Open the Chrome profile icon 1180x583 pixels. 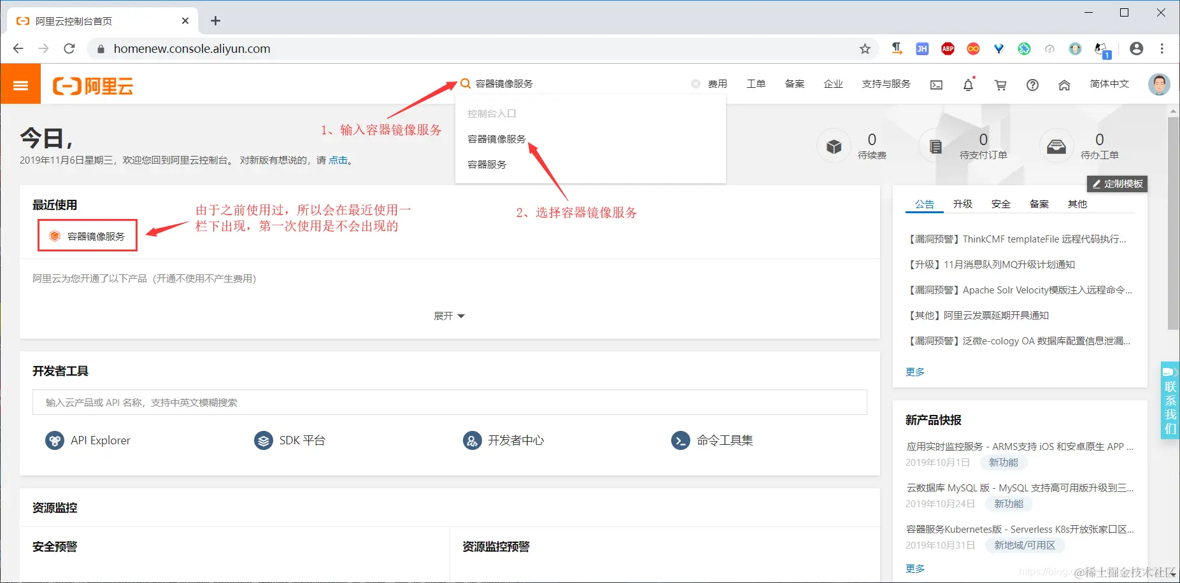point(1137,48)
